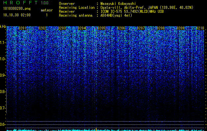The height and width of the screenshot is (131, 207).
Task: Click the version number 1.0.0
Action: click(44, 3)
